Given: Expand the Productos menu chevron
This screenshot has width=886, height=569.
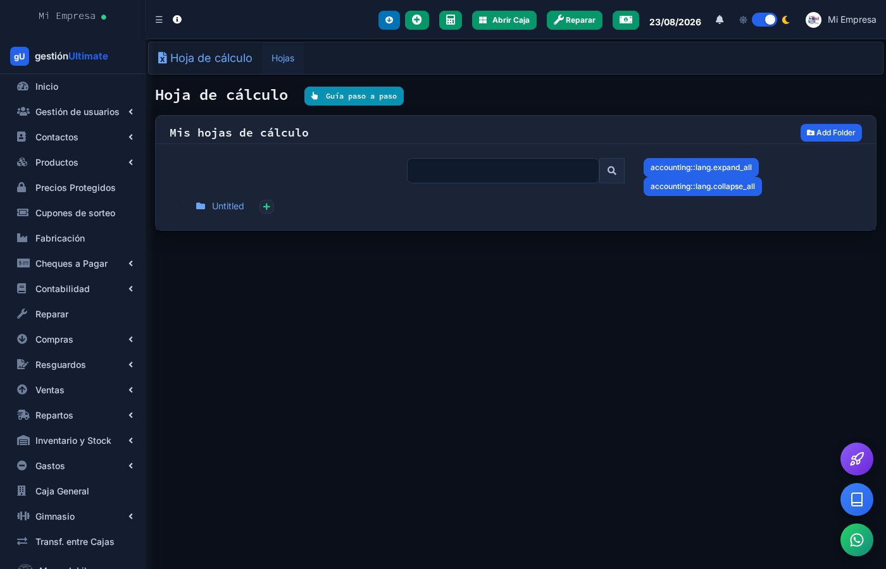Looking at the screenshot, I should tap(131, 162).
